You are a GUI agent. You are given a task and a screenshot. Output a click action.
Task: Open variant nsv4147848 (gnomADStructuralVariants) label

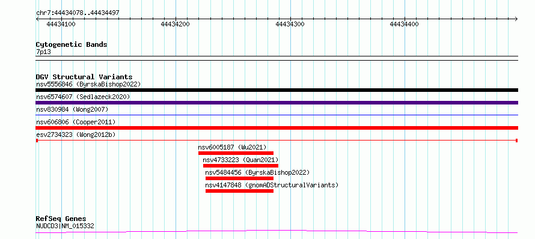click(272, 185)
